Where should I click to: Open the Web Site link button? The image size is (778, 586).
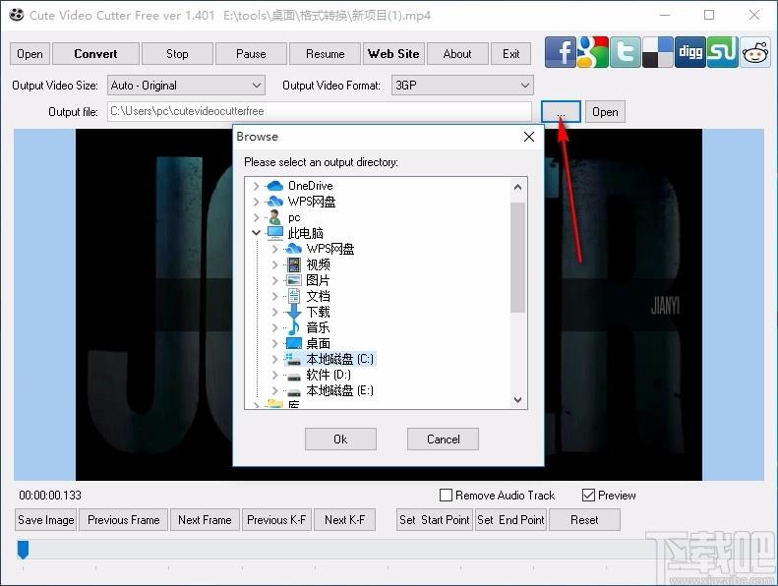[393, 54]
